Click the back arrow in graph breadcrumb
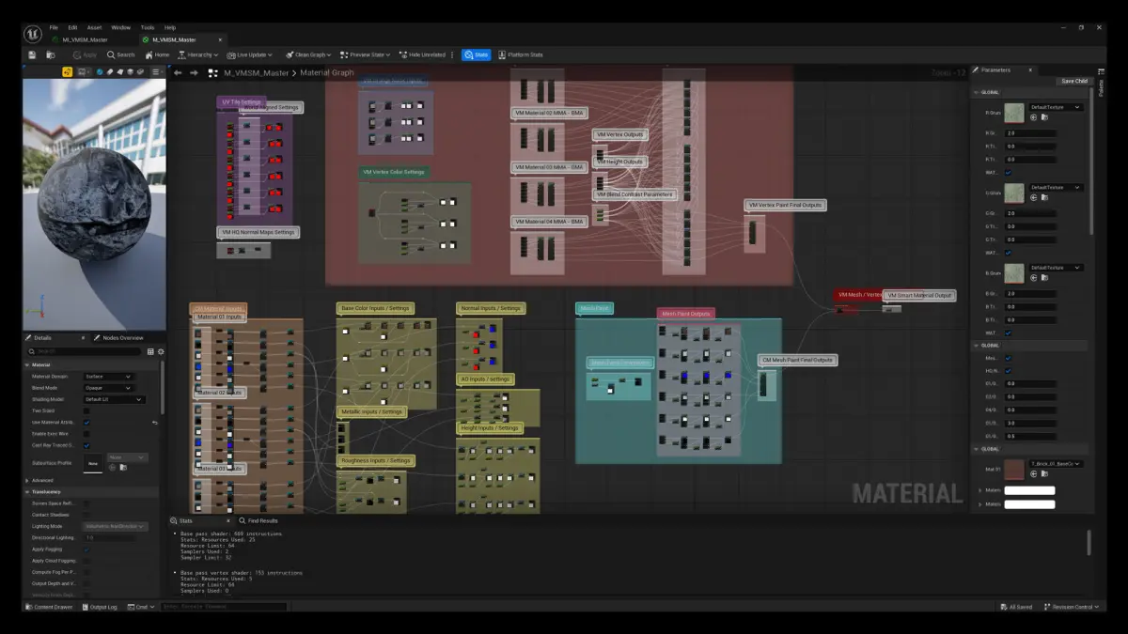 point(178,72)
